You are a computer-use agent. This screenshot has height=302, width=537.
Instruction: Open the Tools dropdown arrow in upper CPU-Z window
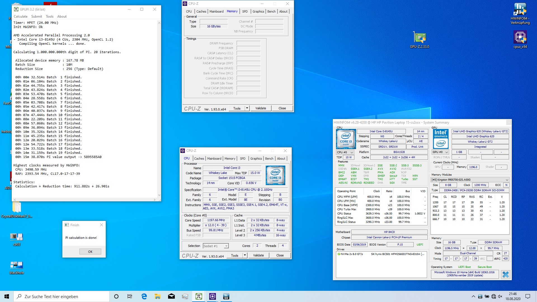coord(247,108)
